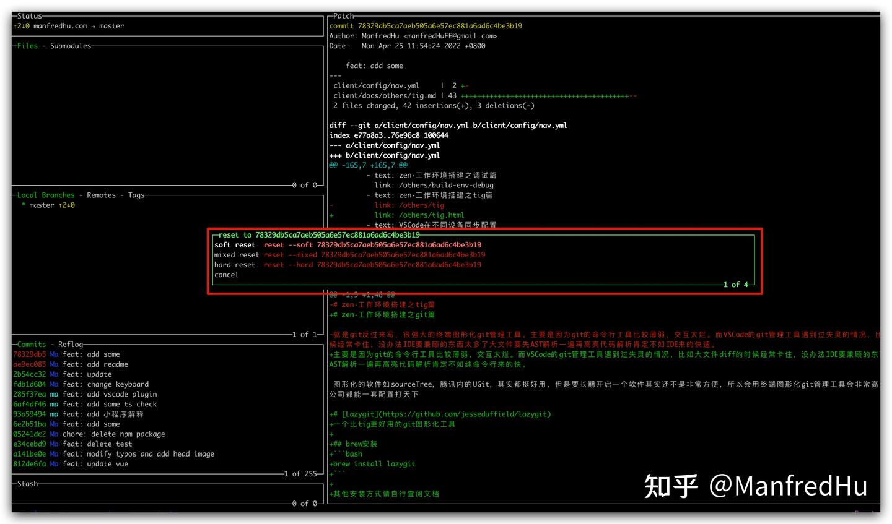Click the Author line in the Patch panel
The image size is (892, 524).
coord(413,36)
